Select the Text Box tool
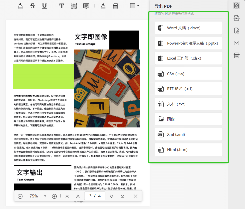 point(74,6)
